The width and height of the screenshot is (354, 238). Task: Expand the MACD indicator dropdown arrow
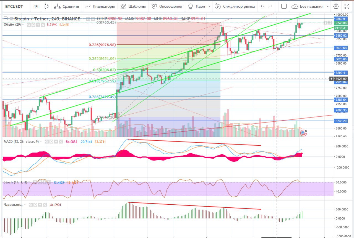41,141
